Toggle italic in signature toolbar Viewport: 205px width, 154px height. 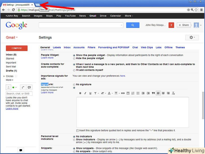coord(85,93)
